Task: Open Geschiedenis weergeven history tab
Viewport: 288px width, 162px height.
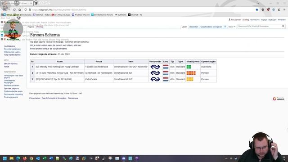Action: point(211,27)
